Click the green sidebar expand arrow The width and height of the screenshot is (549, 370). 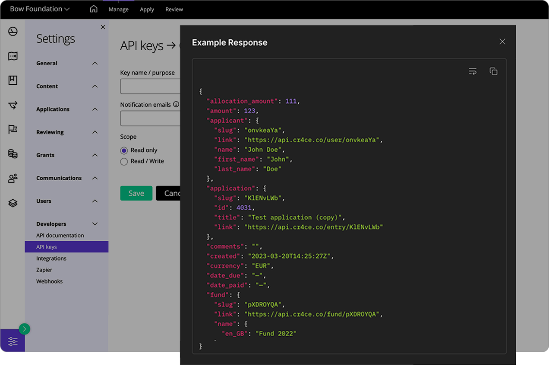click(x=25, y=329)
